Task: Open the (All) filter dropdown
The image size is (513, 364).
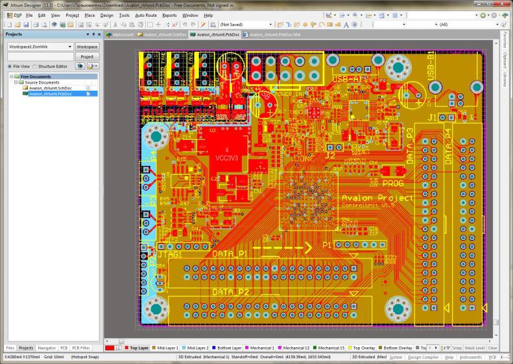Action: [497, 25]
